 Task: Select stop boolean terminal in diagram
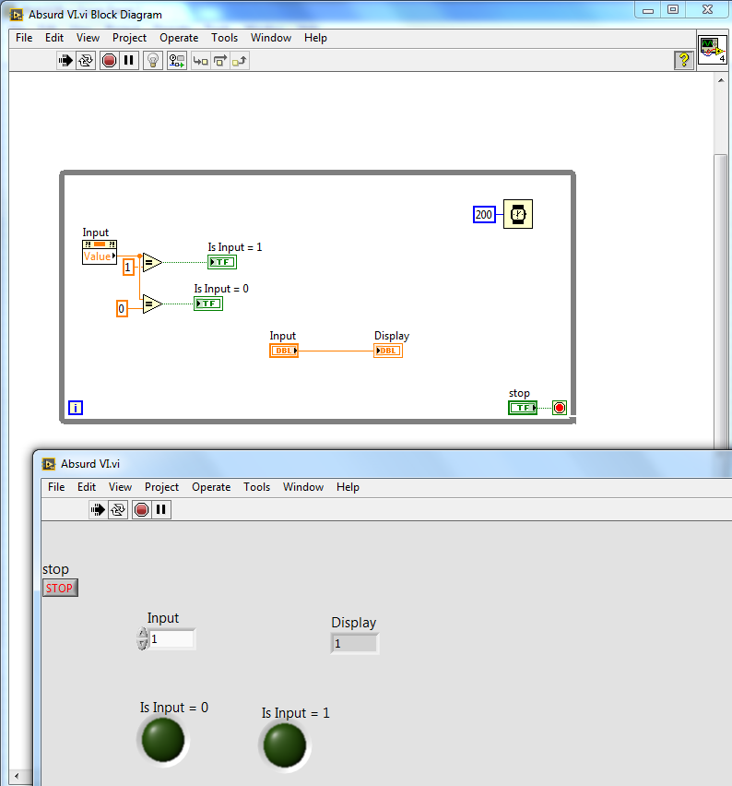(523, 408)
